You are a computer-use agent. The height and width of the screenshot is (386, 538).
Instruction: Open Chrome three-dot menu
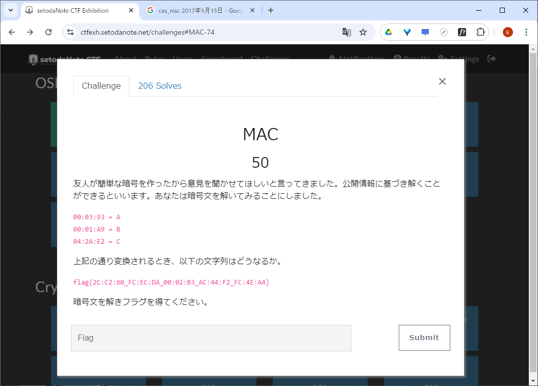click(x=526, y=32)
